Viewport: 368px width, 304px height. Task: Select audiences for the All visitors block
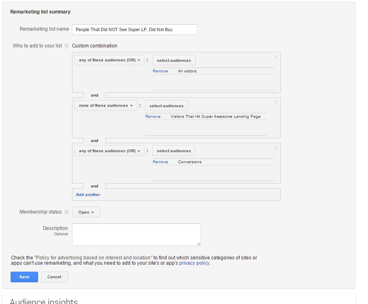click(x=174, y=60)
